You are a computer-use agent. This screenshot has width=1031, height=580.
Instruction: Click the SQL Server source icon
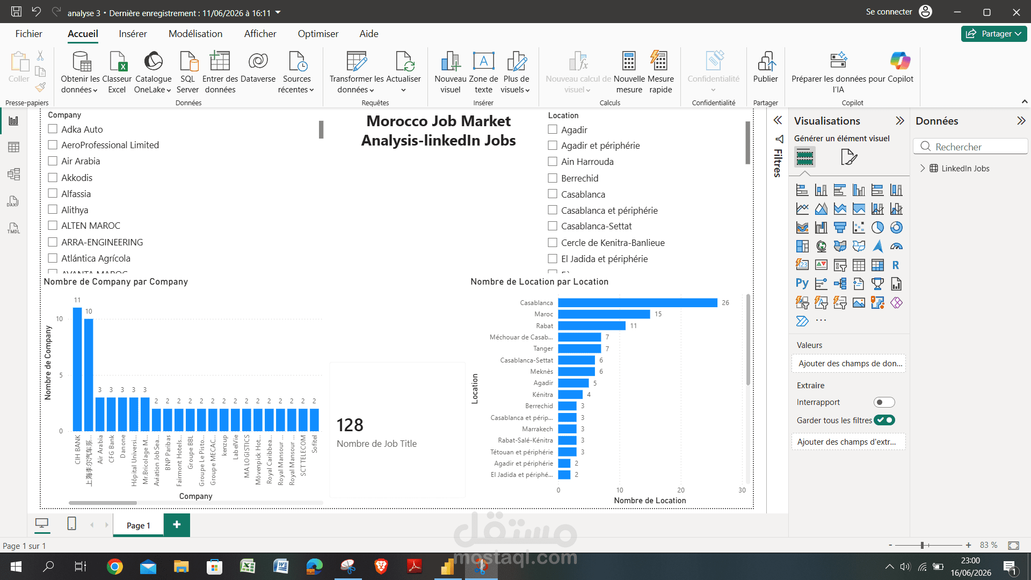click(x=187, y=73)
